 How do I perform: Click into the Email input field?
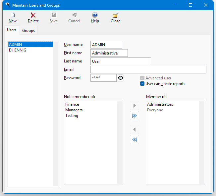(148, 69)
